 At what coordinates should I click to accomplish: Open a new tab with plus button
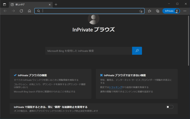point(56,5)
